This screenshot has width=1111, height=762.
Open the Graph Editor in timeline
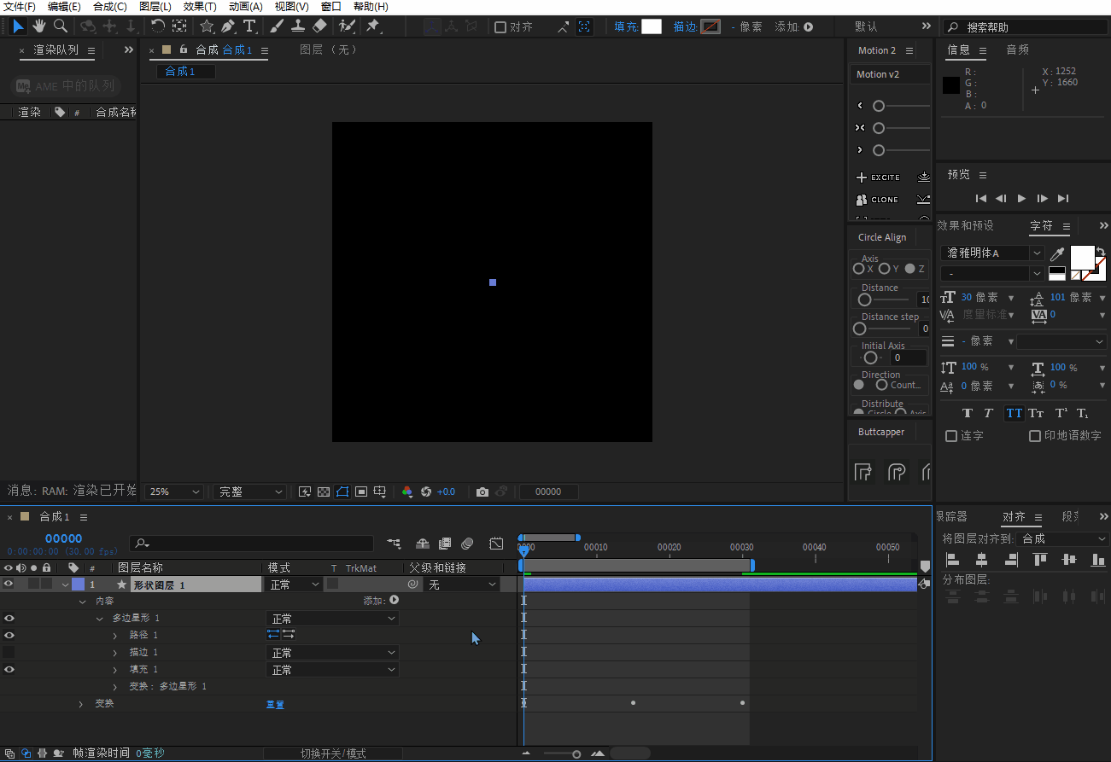pyautogui.click(x=496, y=544)
